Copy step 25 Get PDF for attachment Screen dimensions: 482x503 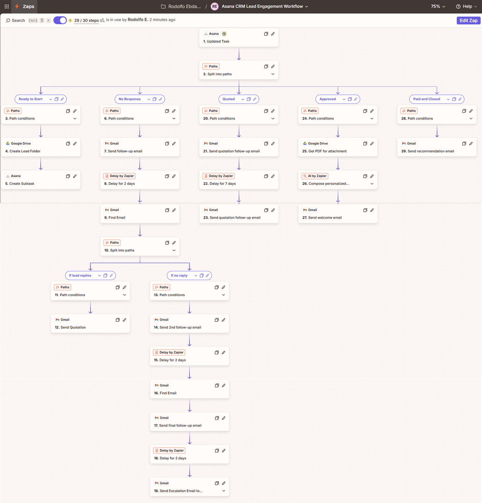pyautogui.click(x=365, y=144)
